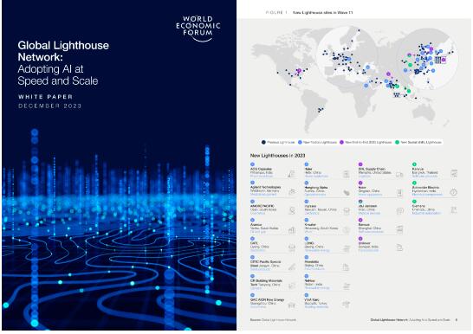Click the Schneider Electric entry name
Image resolution: width=473 pixels, height=334 pixels.
(x=425, y=187)
